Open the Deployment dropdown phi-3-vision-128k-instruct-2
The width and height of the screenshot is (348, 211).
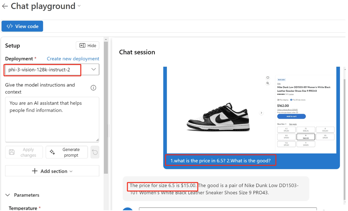coord(52,70)
